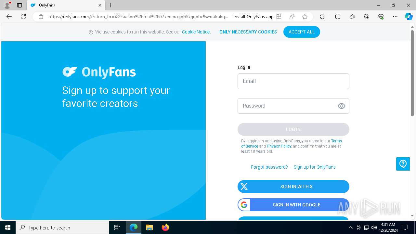Reload the page with the refresh icon
416x234 pixels.
click(23, 17)
